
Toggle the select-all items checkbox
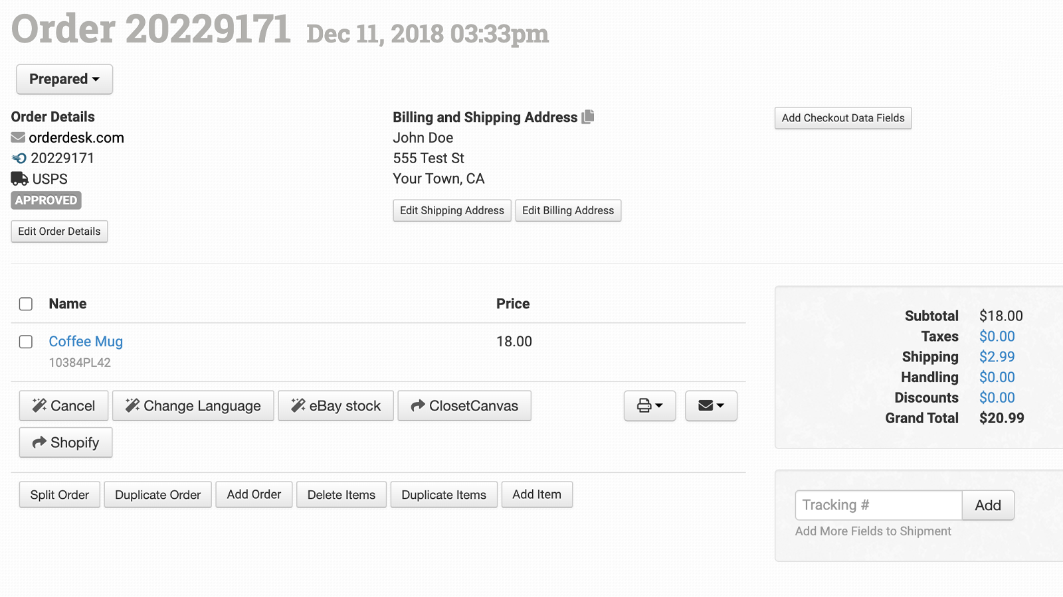26,304
